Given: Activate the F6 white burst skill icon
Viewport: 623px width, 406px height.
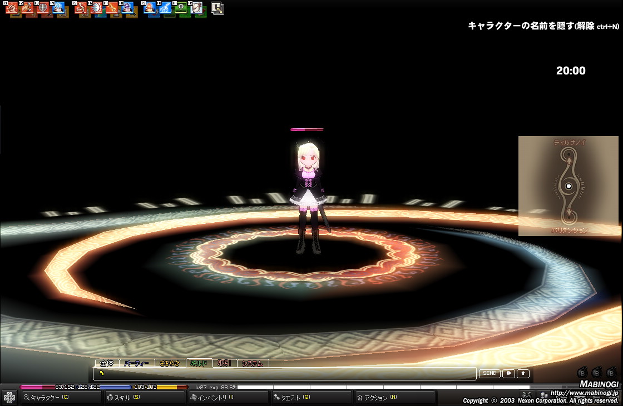Looking at the screenshot, I should pos(96,8).
